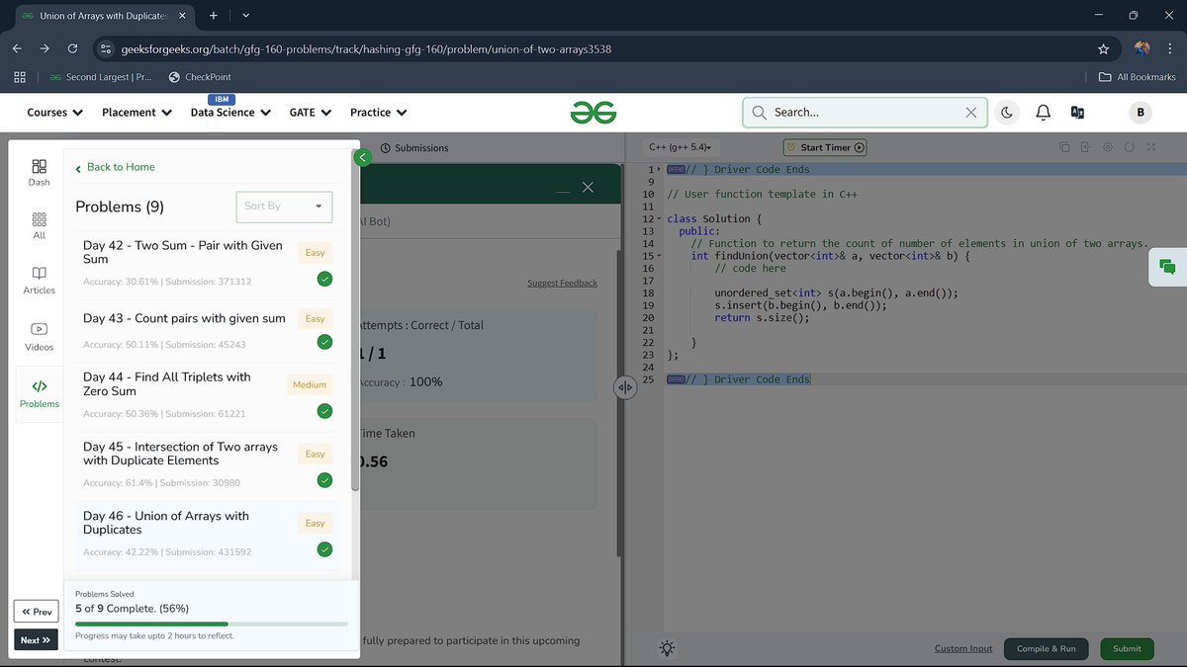
Task: Click Back to Home link
Action: pyautogui.click(x=115, y=167)
